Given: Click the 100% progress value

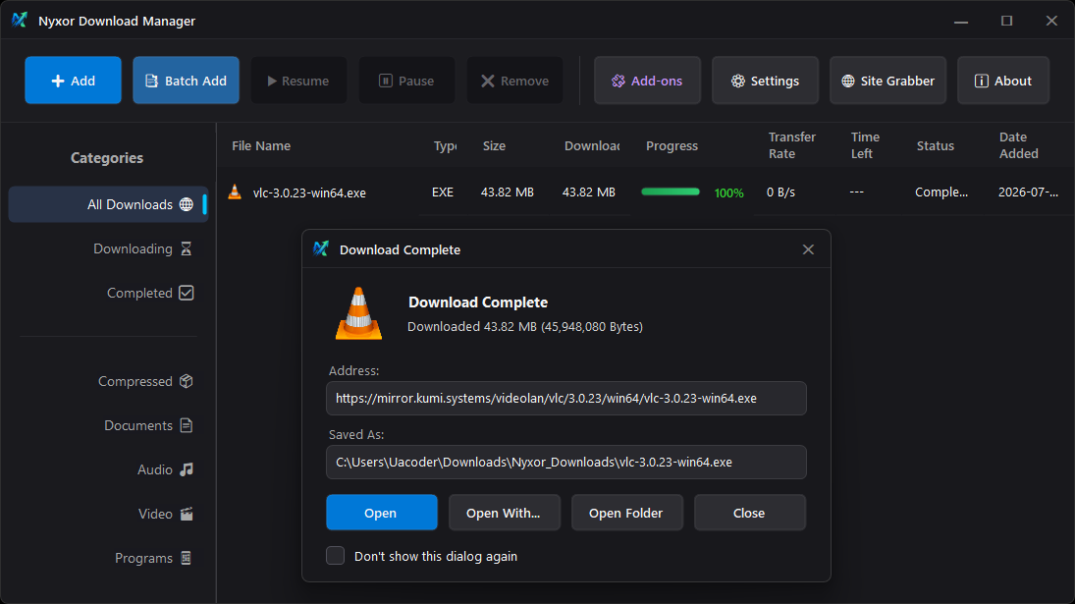Looking at the screenshot, I should (728, 193).
